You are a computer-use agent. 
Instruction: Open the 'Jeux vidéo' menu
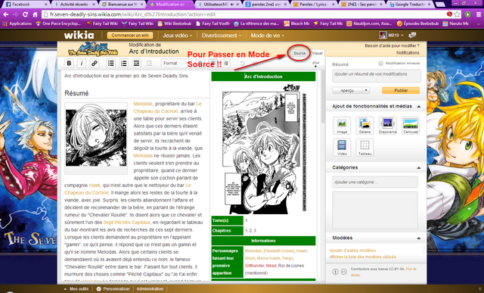pyautogui.click(x=177, y=36)
